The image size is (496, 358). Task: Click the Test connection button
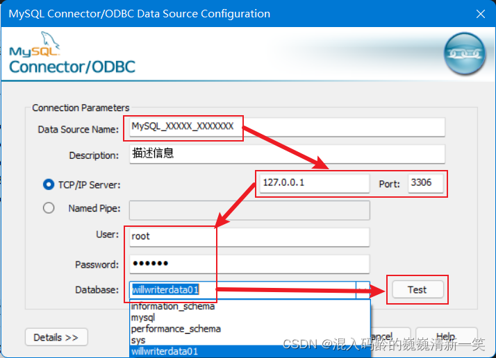(418, 289)
